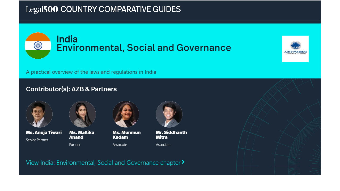Image resolution: width=340 pixels, height=191 pixels.
Task: Open the AZB & Partners logo
Action: click(295, 49)
